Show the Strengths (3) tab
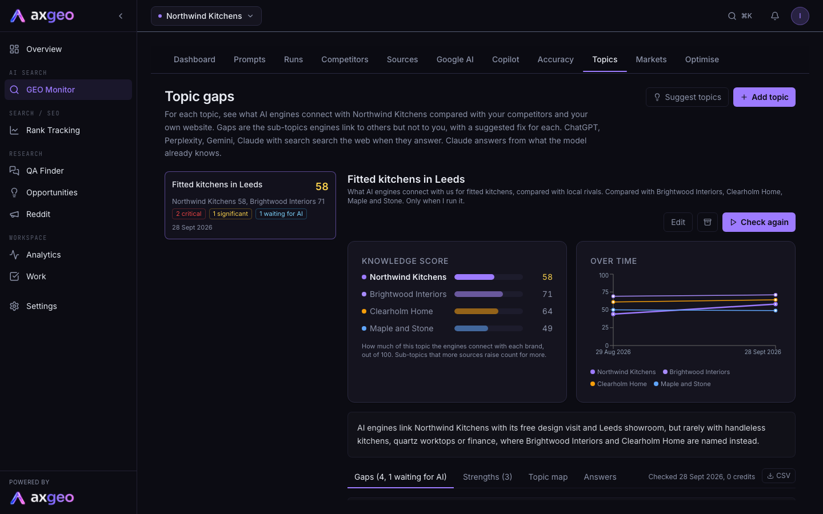 point(488,477)
